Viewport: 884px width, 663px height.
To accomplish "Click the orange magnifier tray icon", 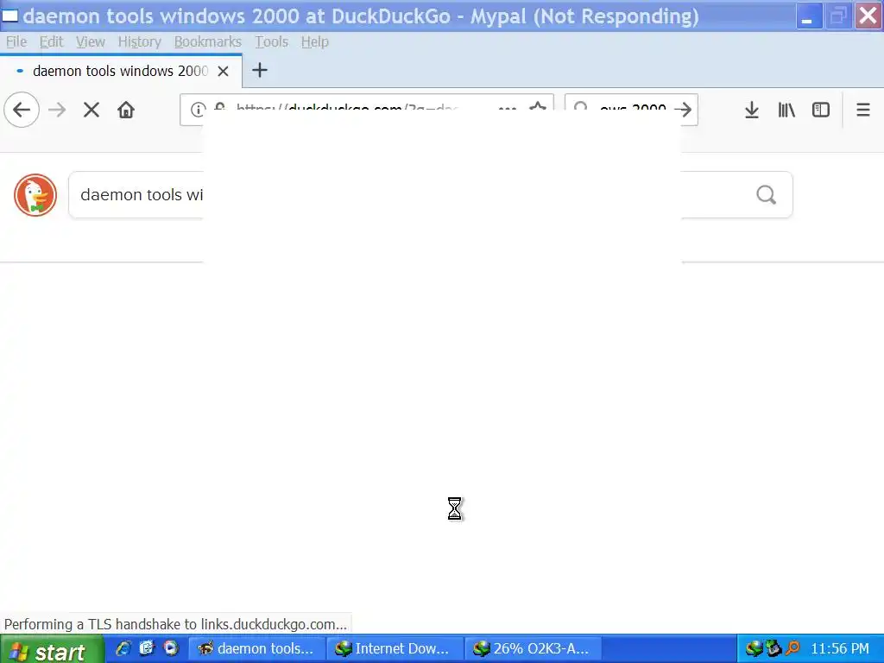I will (x=792, y=649).
